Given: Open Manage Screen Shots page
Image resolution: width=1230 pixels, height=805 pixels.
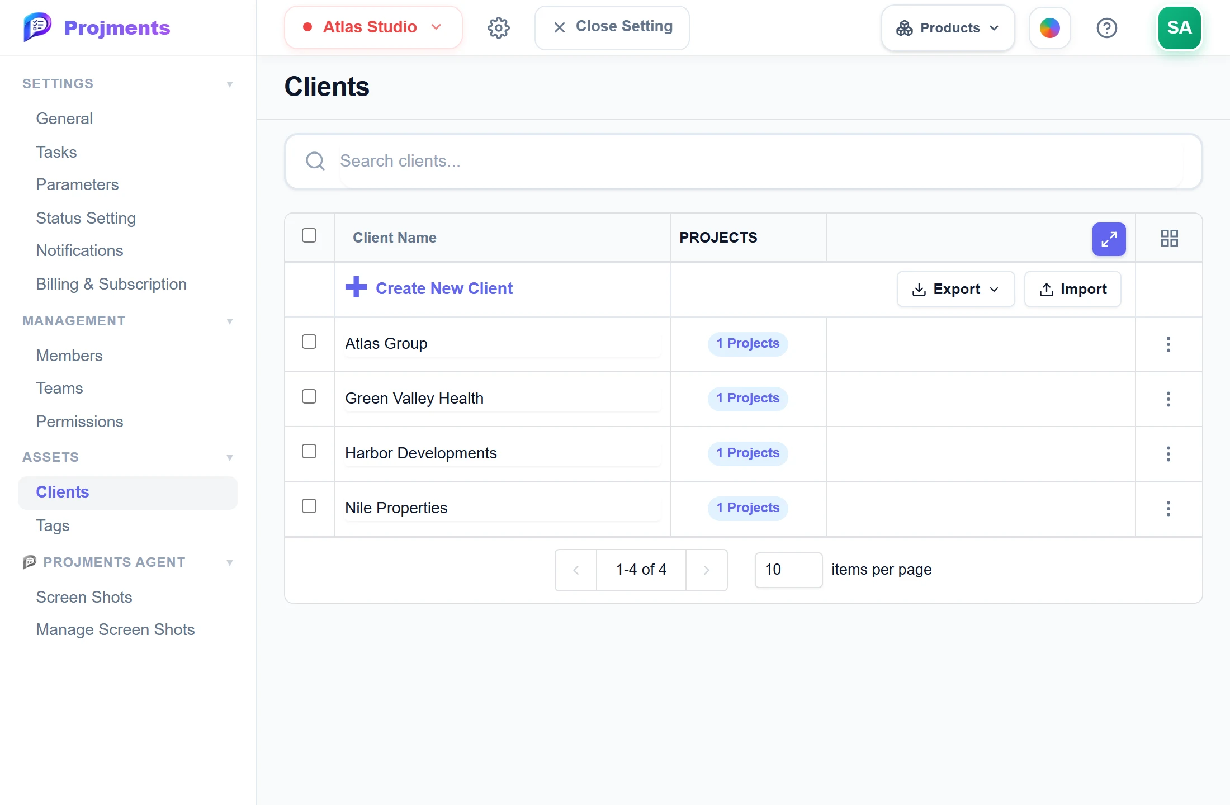Looking at the screenshot, I should click(x=115, y=629).
